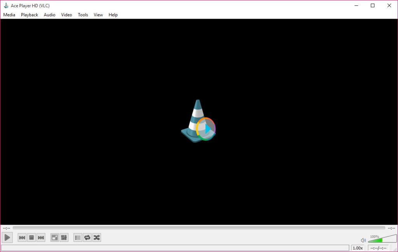Show the playlist icon
398x252 pixels.
[78, 238]
